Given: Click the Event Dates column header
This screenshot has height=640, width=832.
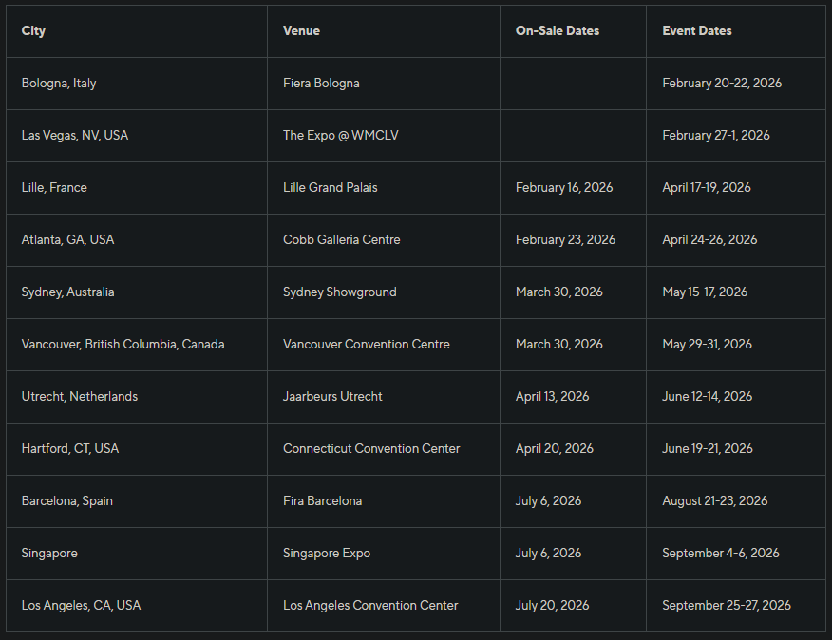Looking at the screenshot, I should [x=697, y=30].
